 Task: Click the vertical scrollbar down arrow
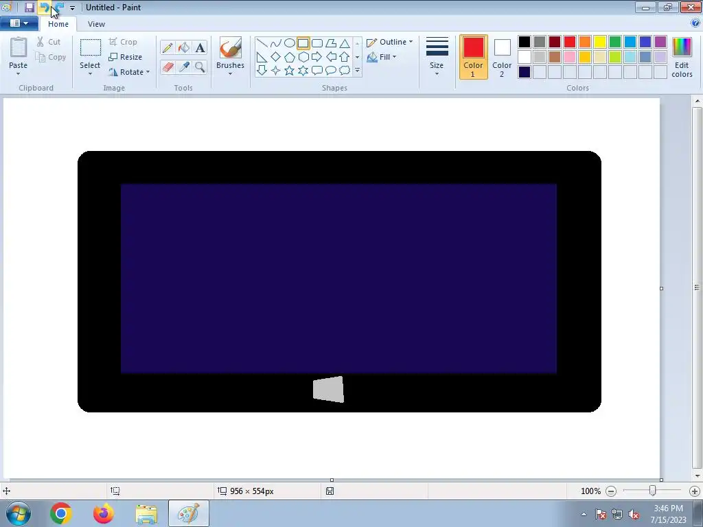point(698,476)
